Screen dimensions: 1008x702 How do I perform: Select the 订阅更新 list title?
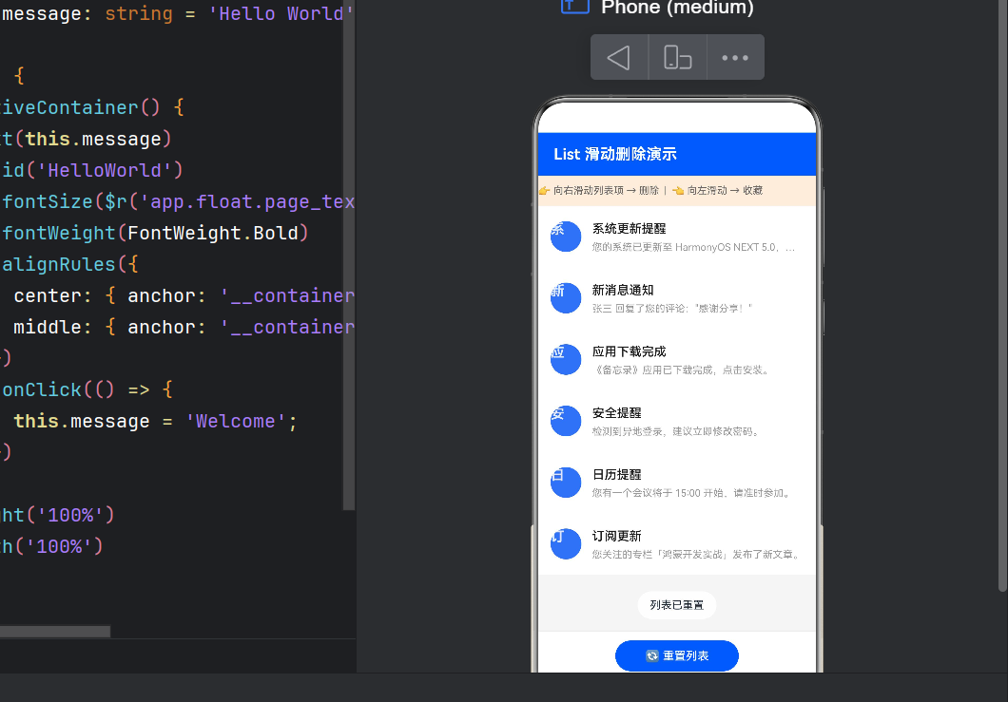coord(616,537)
